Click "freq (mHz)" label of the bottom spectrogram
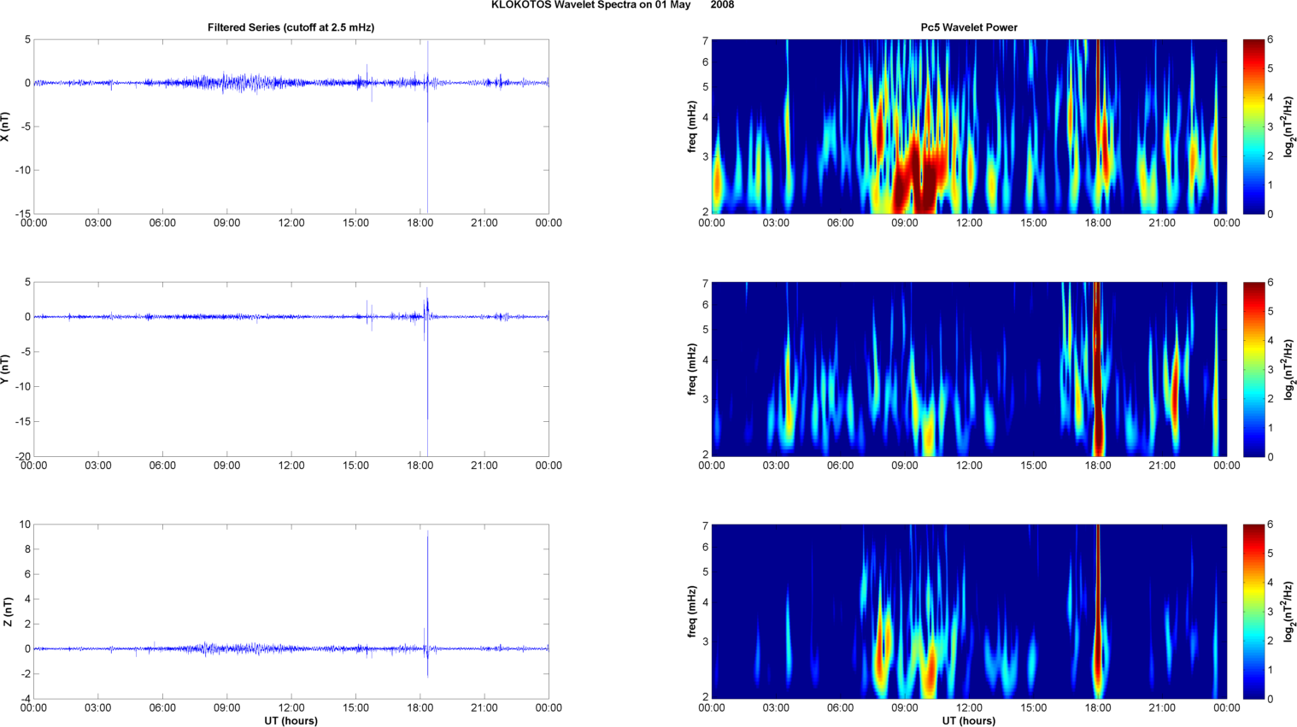Screen dimensions: 1297x727 [692, 612]
